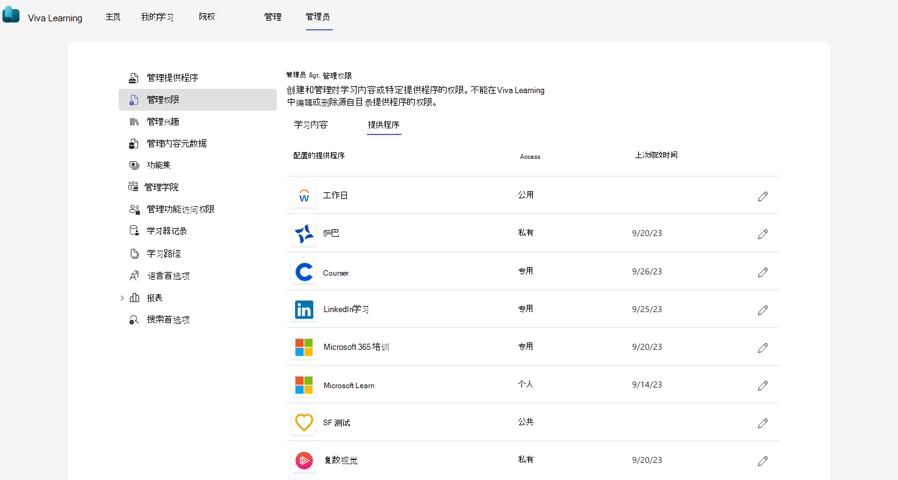Click Microsoft 365 培训 provider logo
This screenshot has width=898, height=480.
304,347
